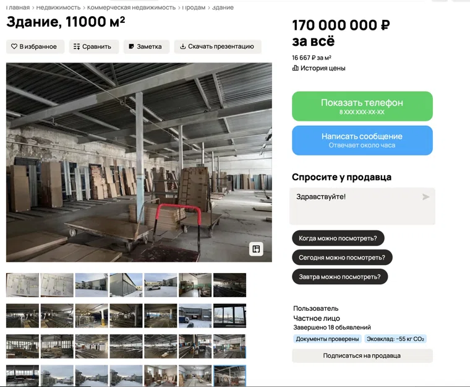
Task: Add listing to favorites with heart icon
Action: (x=35, y=46)
